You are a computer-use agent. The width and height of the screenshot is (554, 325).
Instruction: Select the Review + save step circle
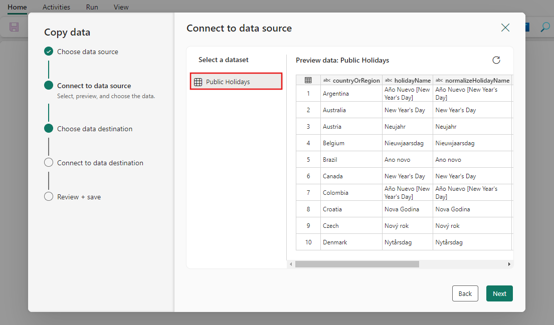(48, 196)
